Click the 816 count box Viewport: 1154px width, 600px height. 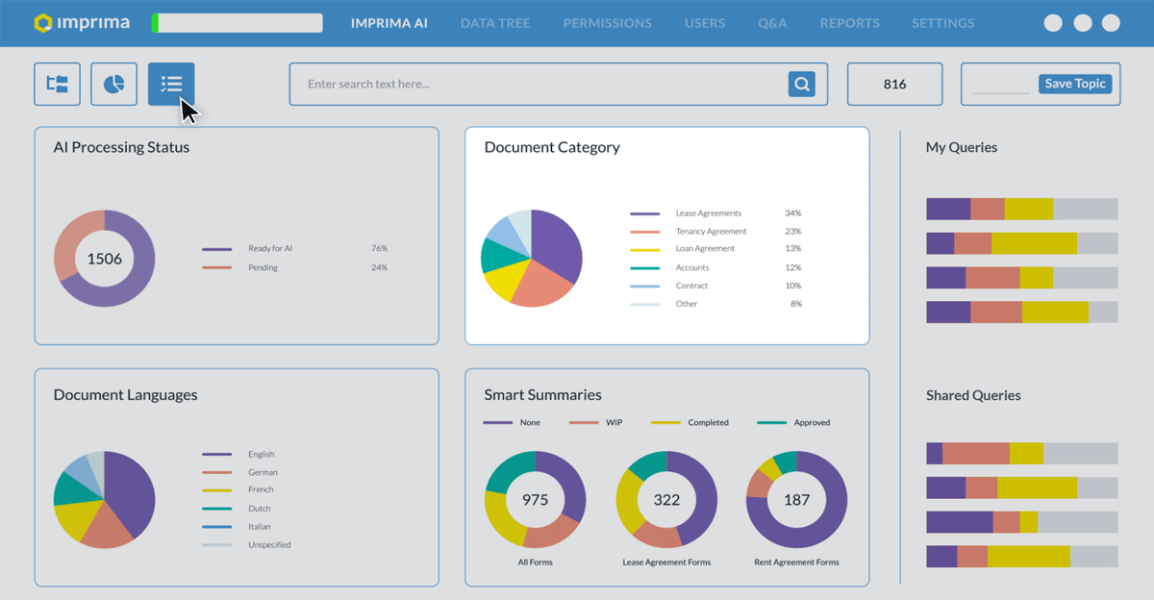coord(894,85)
